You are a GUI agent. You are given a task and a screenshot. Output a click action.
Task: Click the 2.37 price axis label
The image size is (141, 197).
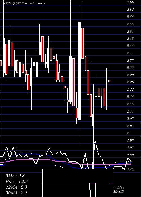[130, 61]
